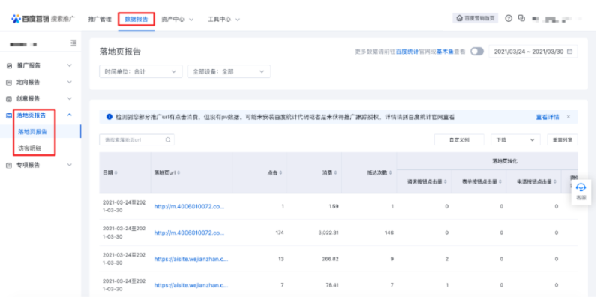Open the 专项报告 sidebar label
Image resolution: width=600 pixels, height=300 pixels.
[28, 165]
